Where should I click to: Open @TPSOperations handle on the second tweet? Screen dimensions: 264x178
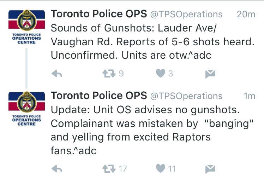186,96
